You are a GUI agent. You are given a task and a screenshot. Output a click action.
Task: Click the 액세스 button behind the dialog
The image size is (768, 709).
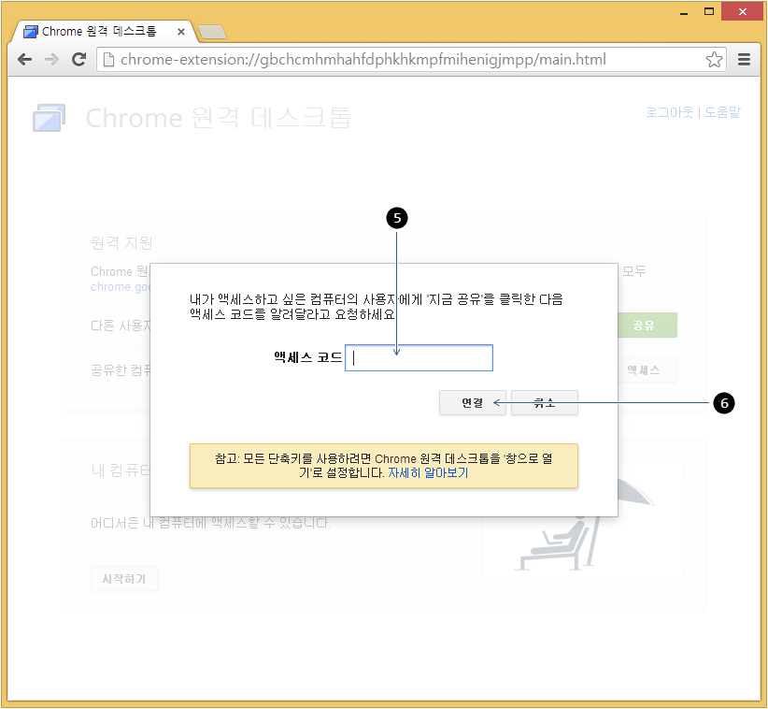coord(647,370)
